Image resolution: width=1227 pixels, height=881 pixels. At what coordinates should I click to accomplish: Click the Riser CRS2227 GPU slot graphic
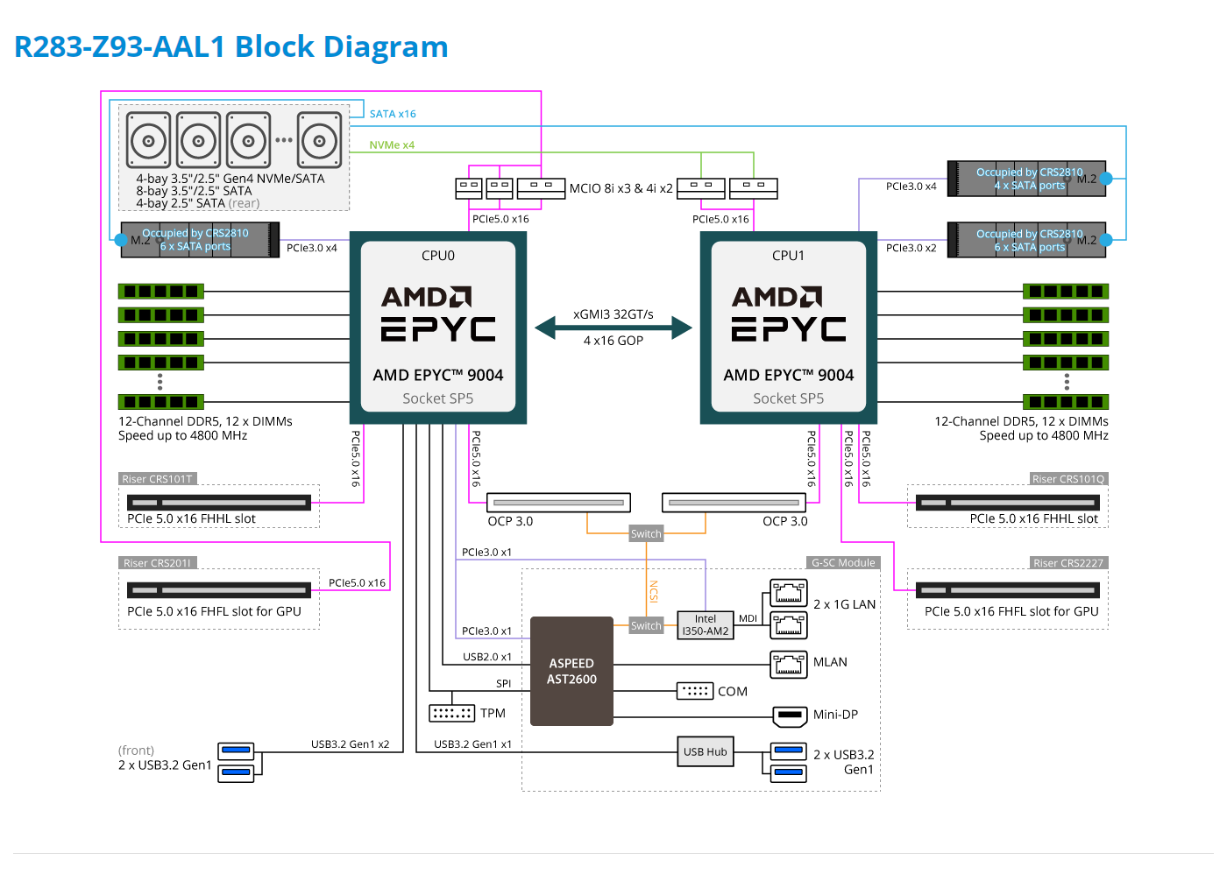[x=1008, y=590]
